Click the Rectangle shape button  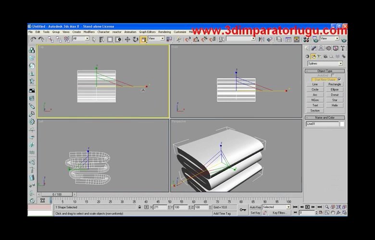point(335,84)
